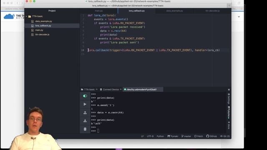Open the Git changes panel in status bar
The width and height of the screenshot is (267, 150).
(x=225, y=136)
